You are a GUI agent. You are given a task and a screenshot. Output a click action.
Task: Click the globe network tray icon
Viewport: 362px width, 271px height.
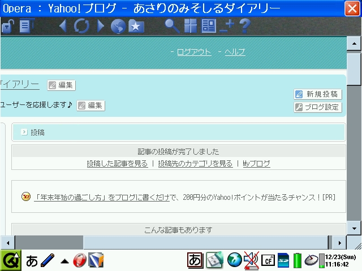(234, 260)
